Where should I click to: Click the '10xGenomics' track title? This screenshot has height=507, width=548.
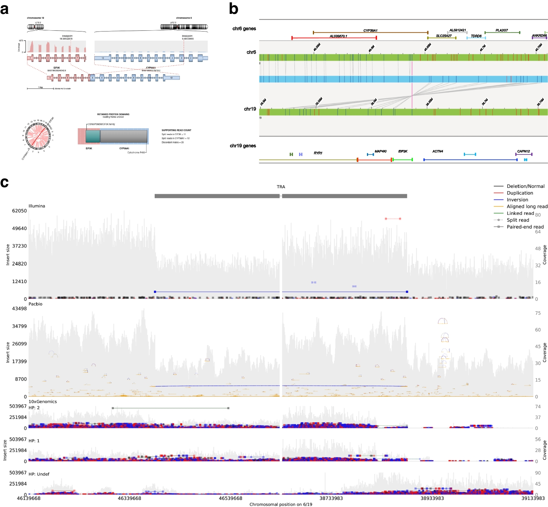click(43, 402)
